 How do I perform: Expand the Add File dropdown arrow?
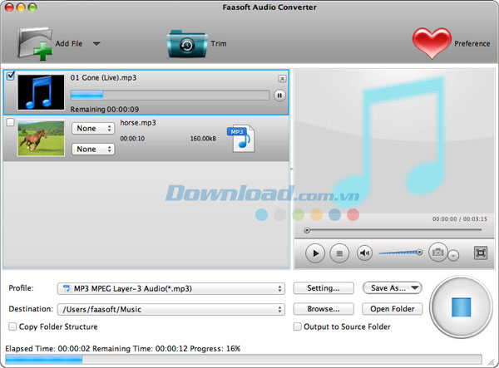click(x=96, y=43)
